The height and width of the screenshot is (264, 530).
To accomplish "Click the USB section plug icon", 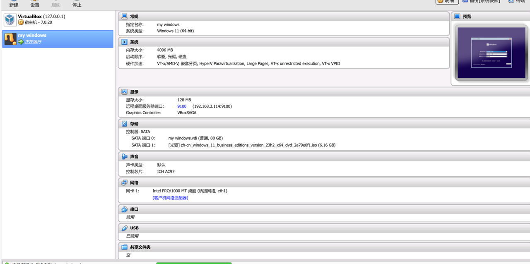I will coord(125,228).
